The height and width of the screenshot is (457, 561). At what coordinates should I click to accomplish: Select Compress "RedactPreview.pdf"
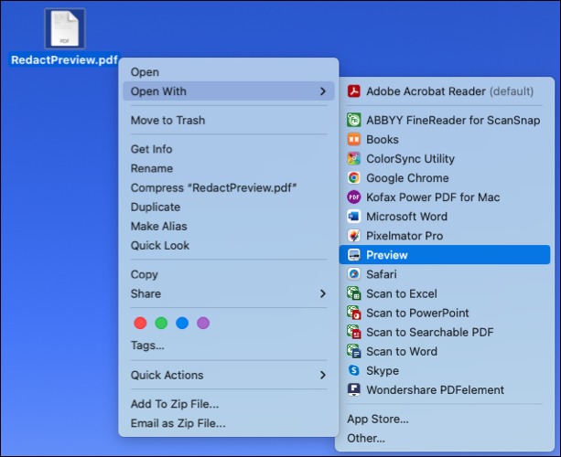[228, 188]
